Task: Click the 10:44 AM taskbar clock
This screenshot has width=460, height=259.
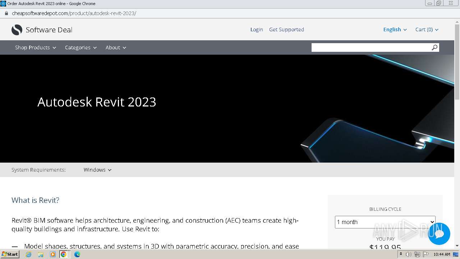Action: point(442,254)
